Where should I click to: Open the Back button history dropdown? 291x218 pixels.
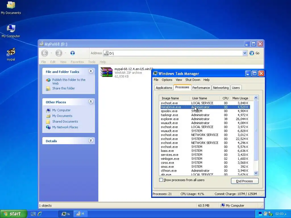click(51, 53)
